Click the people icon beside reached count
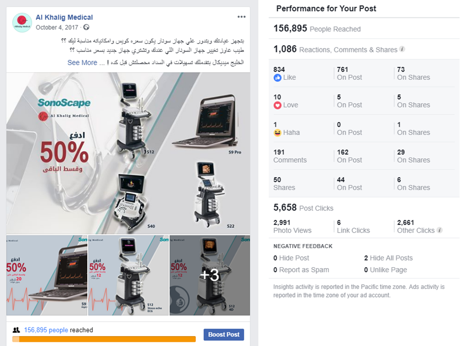The image size is (462, 346). [x=16, y=330]
